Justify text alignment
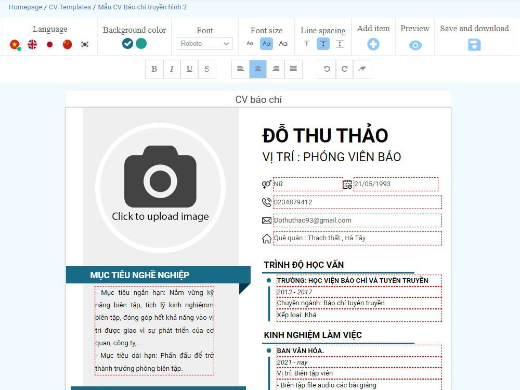 point(293,69)
